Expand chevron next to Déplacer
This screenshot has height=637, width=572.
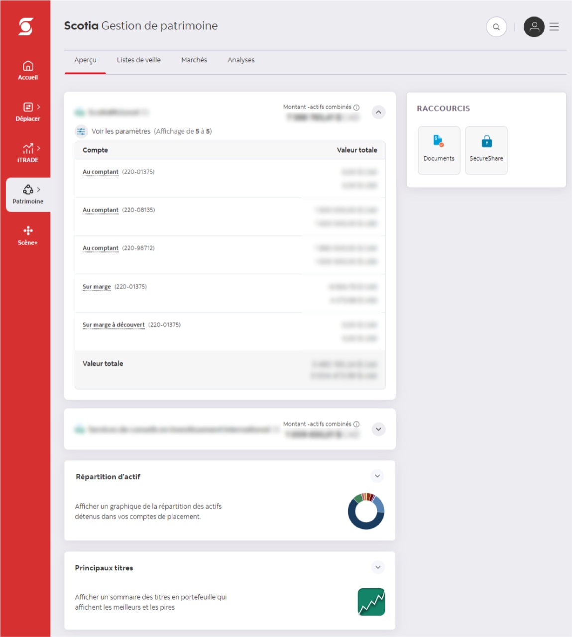pos(38,107)
